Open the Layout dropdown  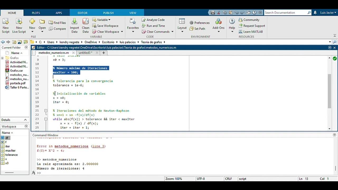tap(182, 32)
